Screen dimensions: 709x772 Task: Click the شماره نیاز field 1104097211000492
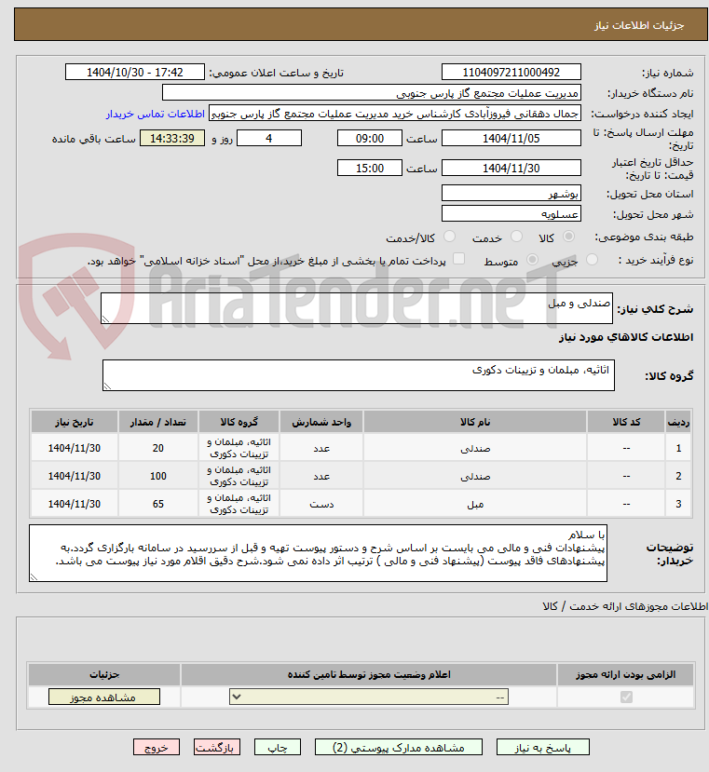click(x=511, y=73)
